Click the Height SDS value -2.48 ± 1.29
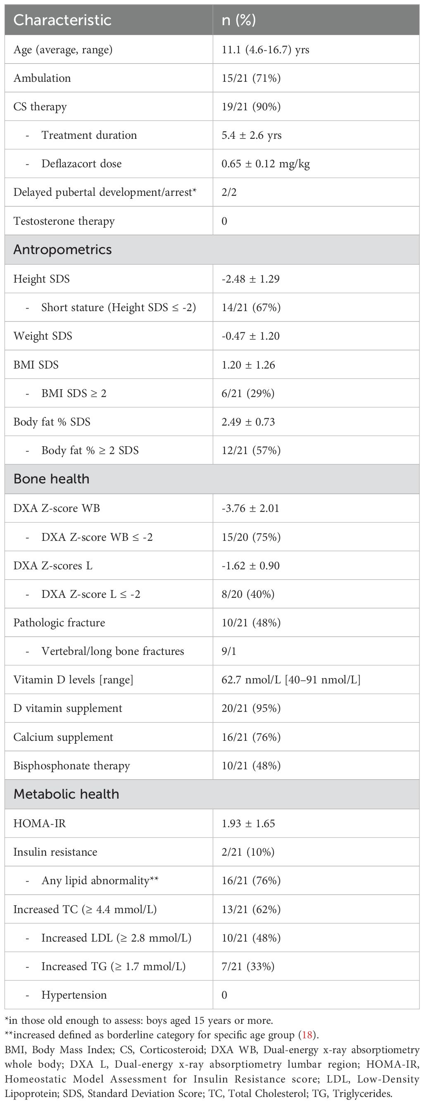424x1104 pixels. 250,278
